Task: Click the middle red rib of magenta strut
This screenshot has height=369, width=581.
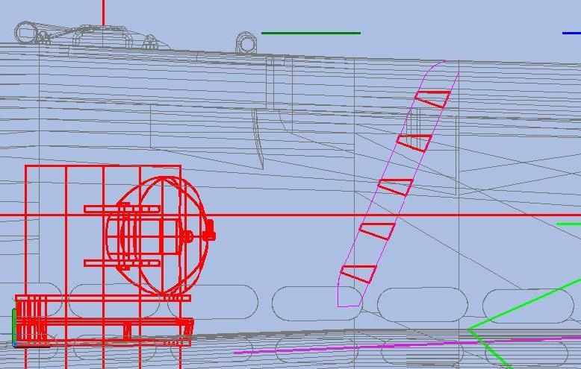Action: click(x=396, y=186)
